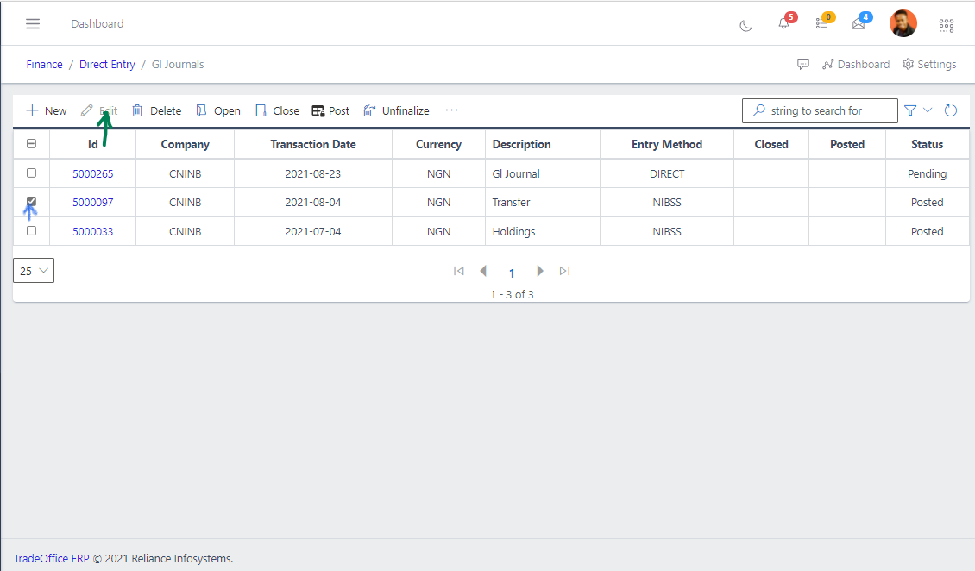
Task: Sort by Transaction Date column header
Action: [x=313, y=144]
